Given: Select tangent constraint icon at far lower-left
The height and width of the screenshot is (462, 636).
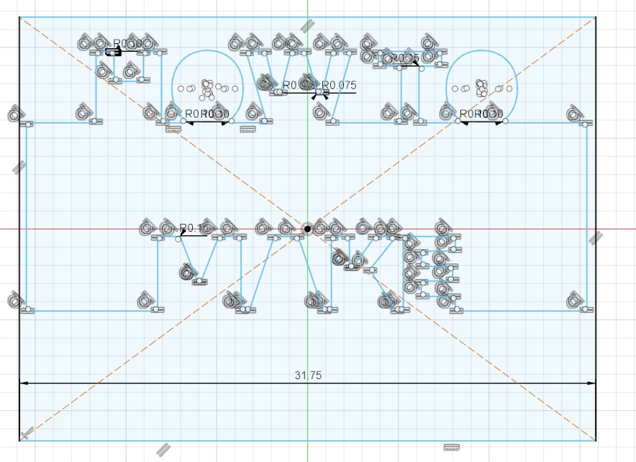Looking at the screenshot, I should (14, 301).
